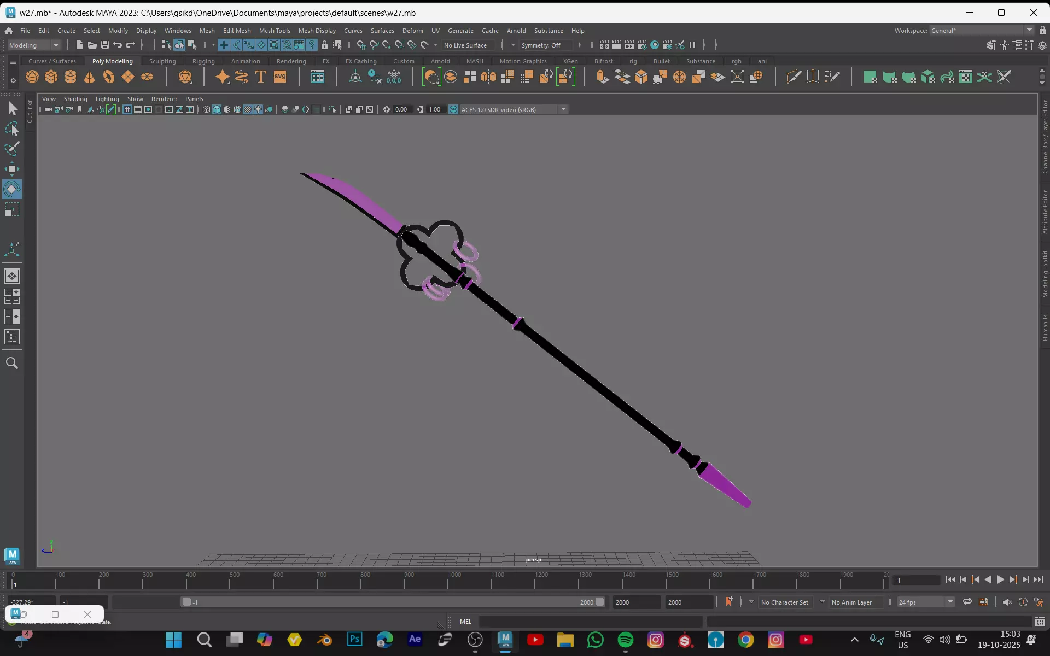Go to start of playback range

950,579
